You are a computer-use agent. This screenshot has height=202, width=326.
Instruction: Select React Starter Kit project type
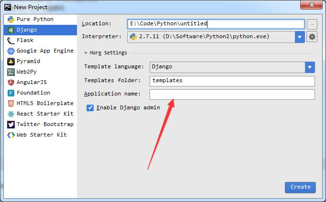tap(40, 114)
